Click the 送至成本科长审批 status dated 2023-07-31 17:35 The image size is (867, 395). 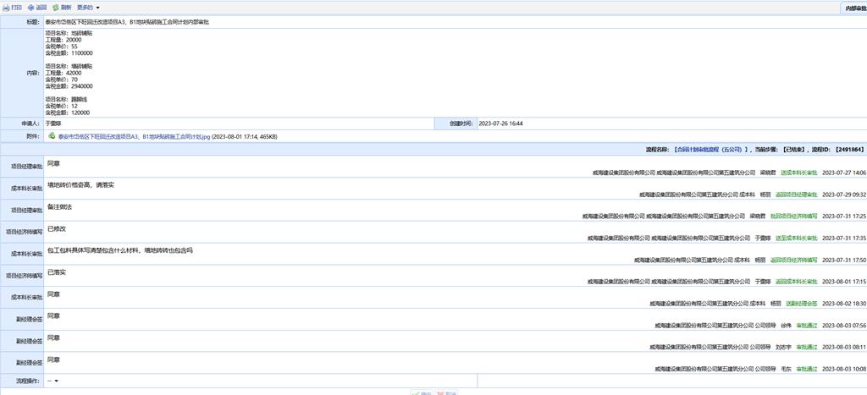pos(796,239)
